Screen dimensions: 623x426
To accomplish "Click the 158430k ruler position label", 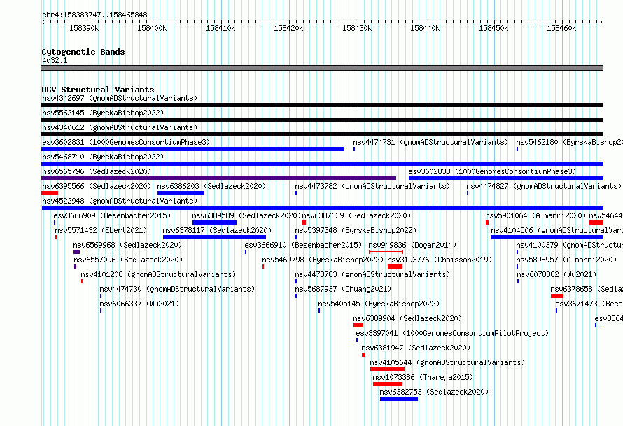I will tap(357, 28).
